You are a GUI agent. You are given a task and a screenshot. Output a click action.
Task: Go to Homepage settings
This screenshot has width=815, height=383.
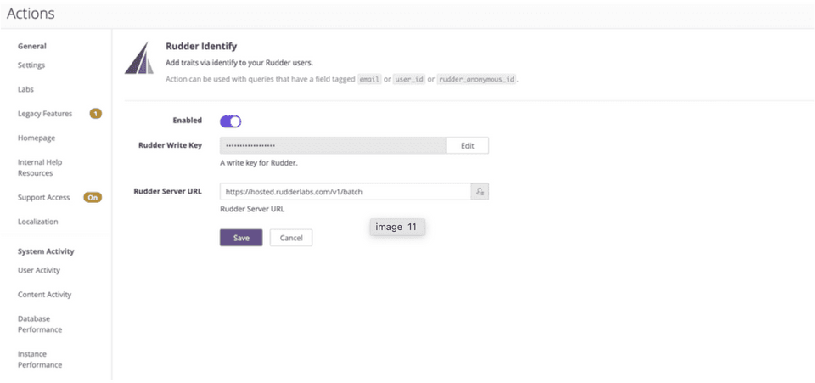click(37, 138)
